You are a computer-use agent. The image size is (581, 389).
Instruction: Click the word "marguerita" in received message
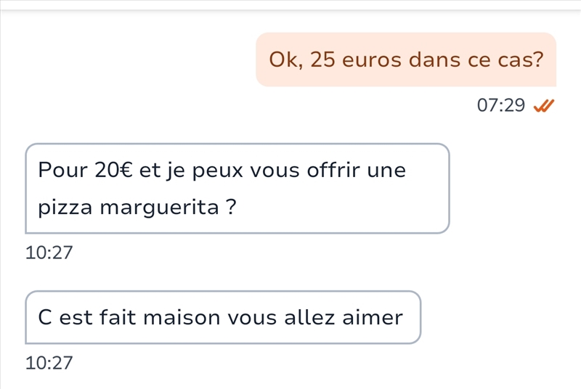tap(159, 208)
